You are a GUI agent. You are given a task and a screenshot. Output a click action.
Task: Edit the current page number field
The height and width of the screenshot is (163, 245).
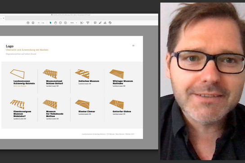pyautogui.click(x=39, y=23)
